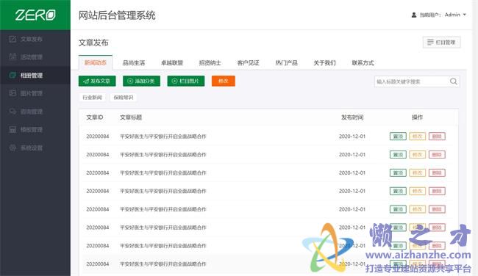Image resolution: width=478 pixels, height=276 pixels.
Task: Go to 图片管理 using its sidebar icon
Action: point(13,93)
